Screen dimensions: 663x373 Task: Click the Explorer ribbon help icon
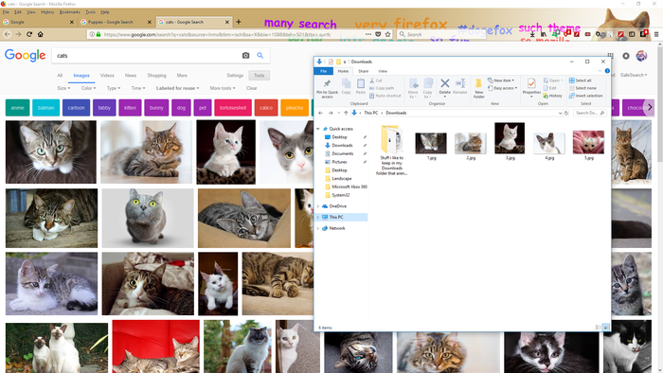(x=607, y=71)
